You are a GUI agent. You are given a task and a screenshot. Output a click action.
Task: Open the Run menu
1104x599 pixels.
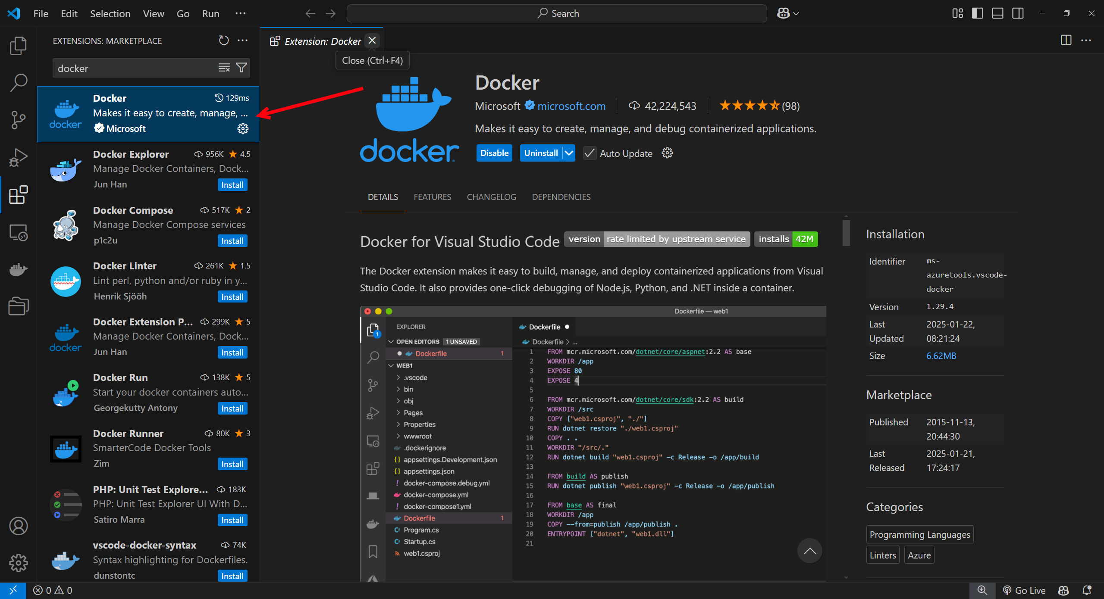[x=210, y=13]
